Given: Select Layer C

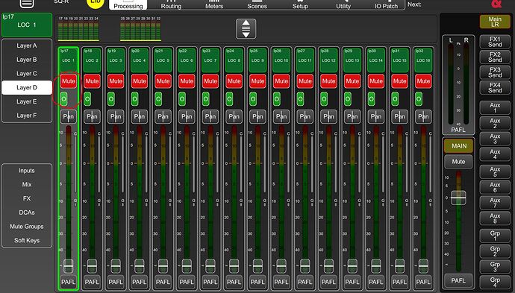Looking at the screenshot, I should (x=27, y=74).
